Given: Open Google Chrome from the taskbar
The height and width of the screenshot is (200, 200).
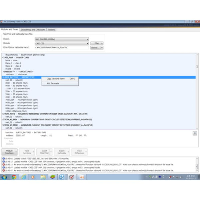Looking at the screenshot, I should 14,177.
